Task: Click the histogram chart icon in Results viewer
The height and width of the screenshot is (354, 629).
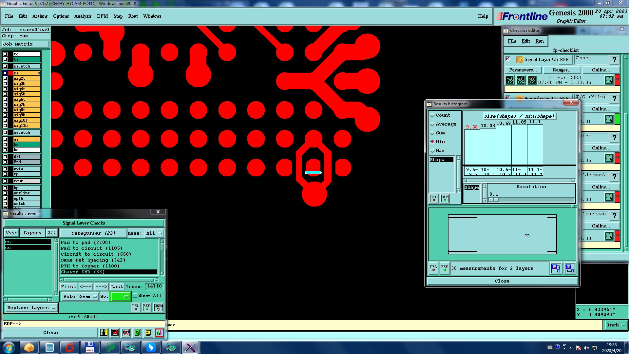Action: click(x=160, y=333)
